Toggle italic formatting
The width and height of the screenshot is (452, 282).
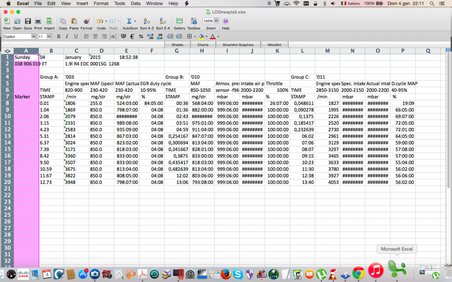67,36
